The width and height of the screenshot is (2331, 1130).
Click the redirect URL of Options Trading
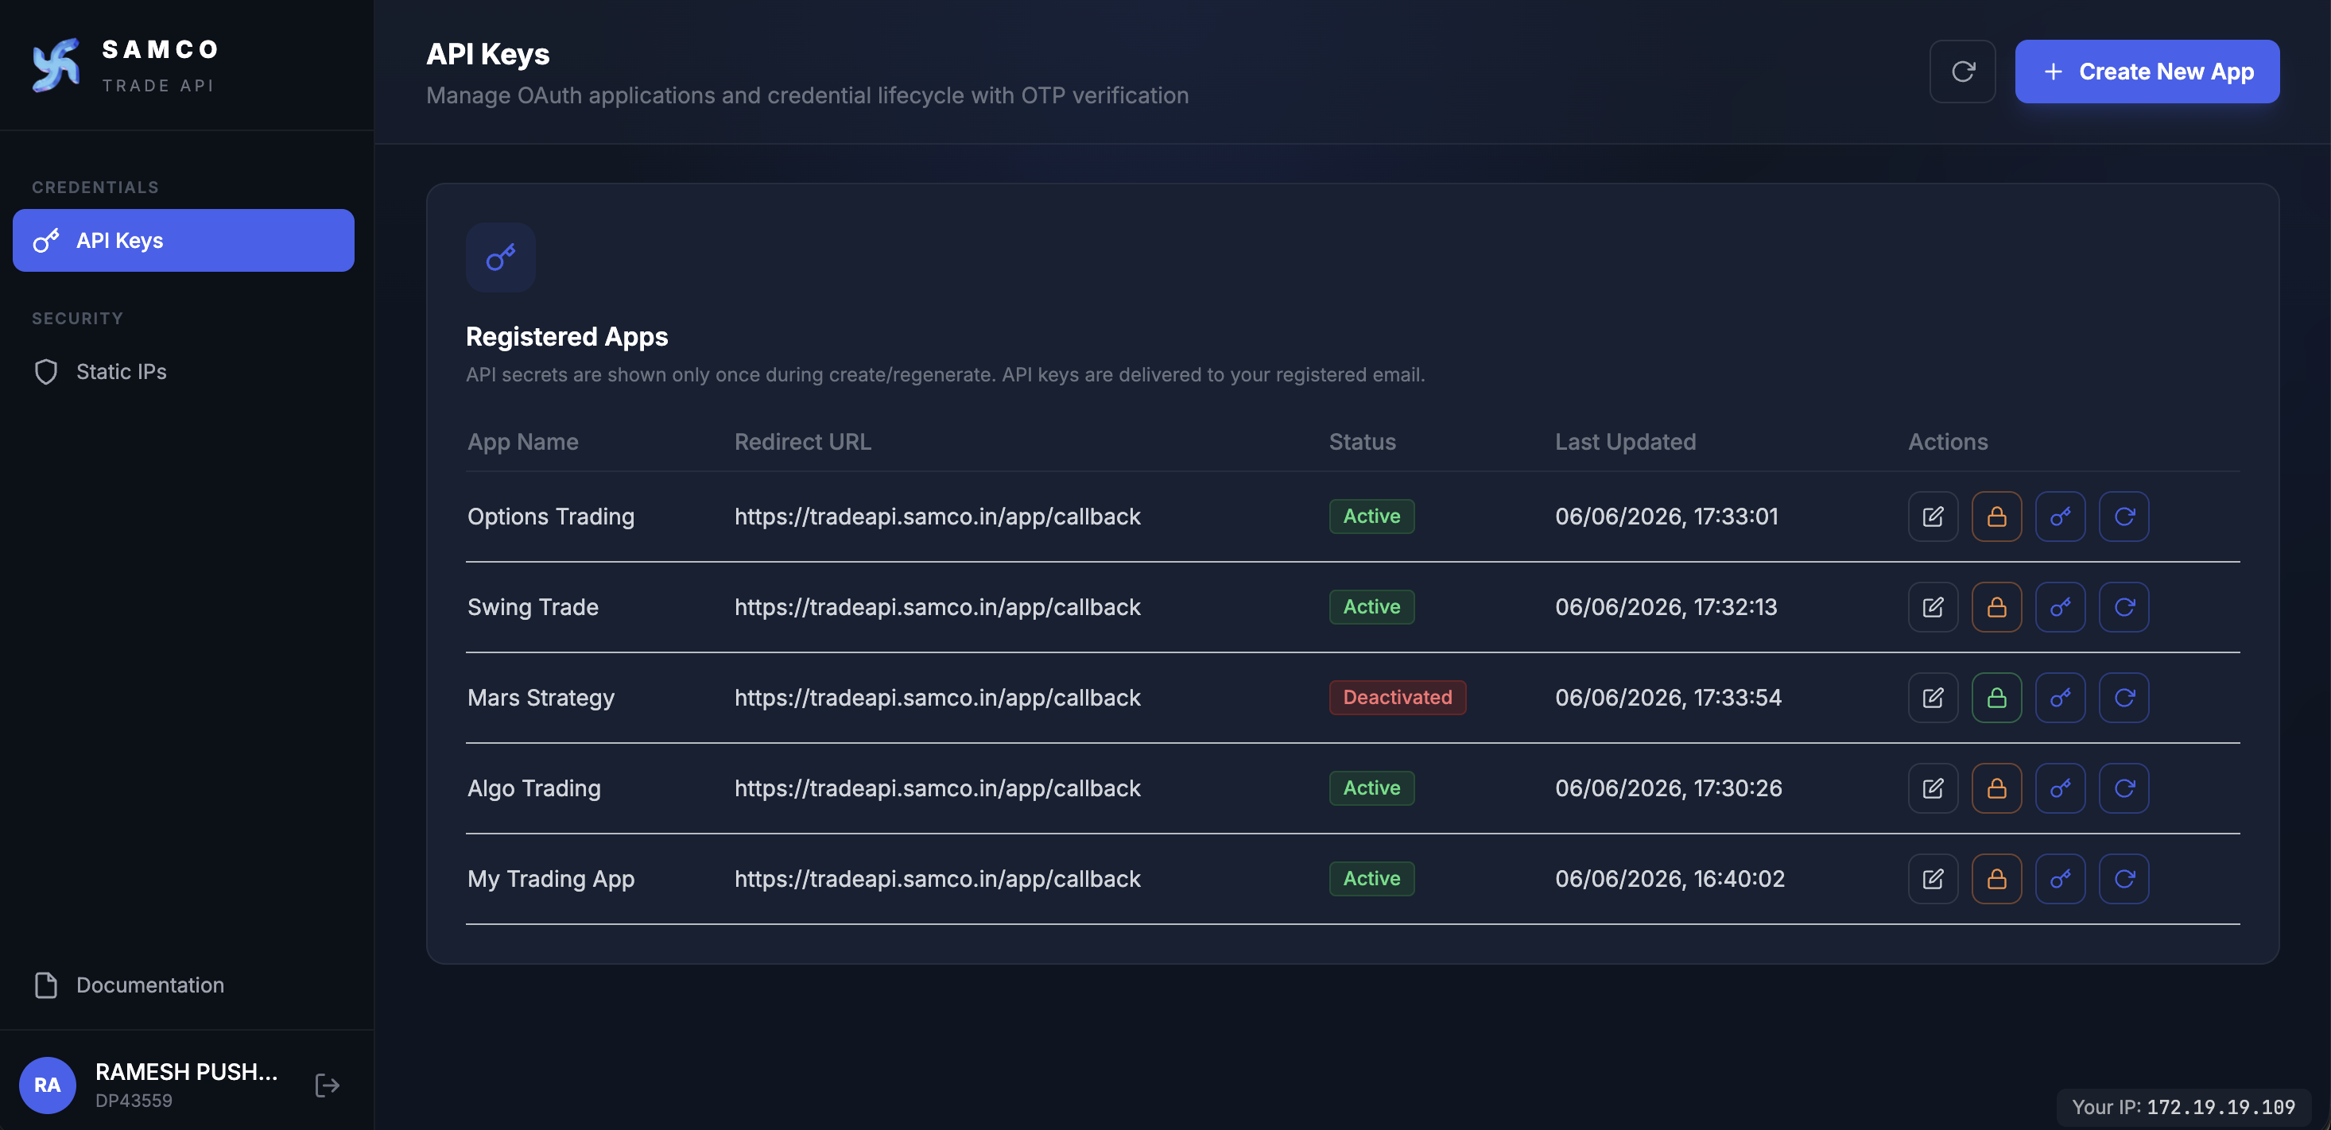pos(937,517)
